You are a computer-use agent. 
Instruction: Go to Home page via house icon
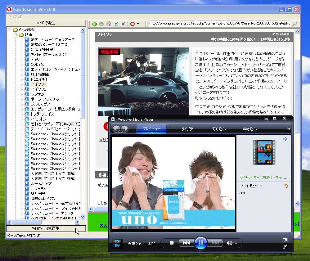(x=109, y=24)
